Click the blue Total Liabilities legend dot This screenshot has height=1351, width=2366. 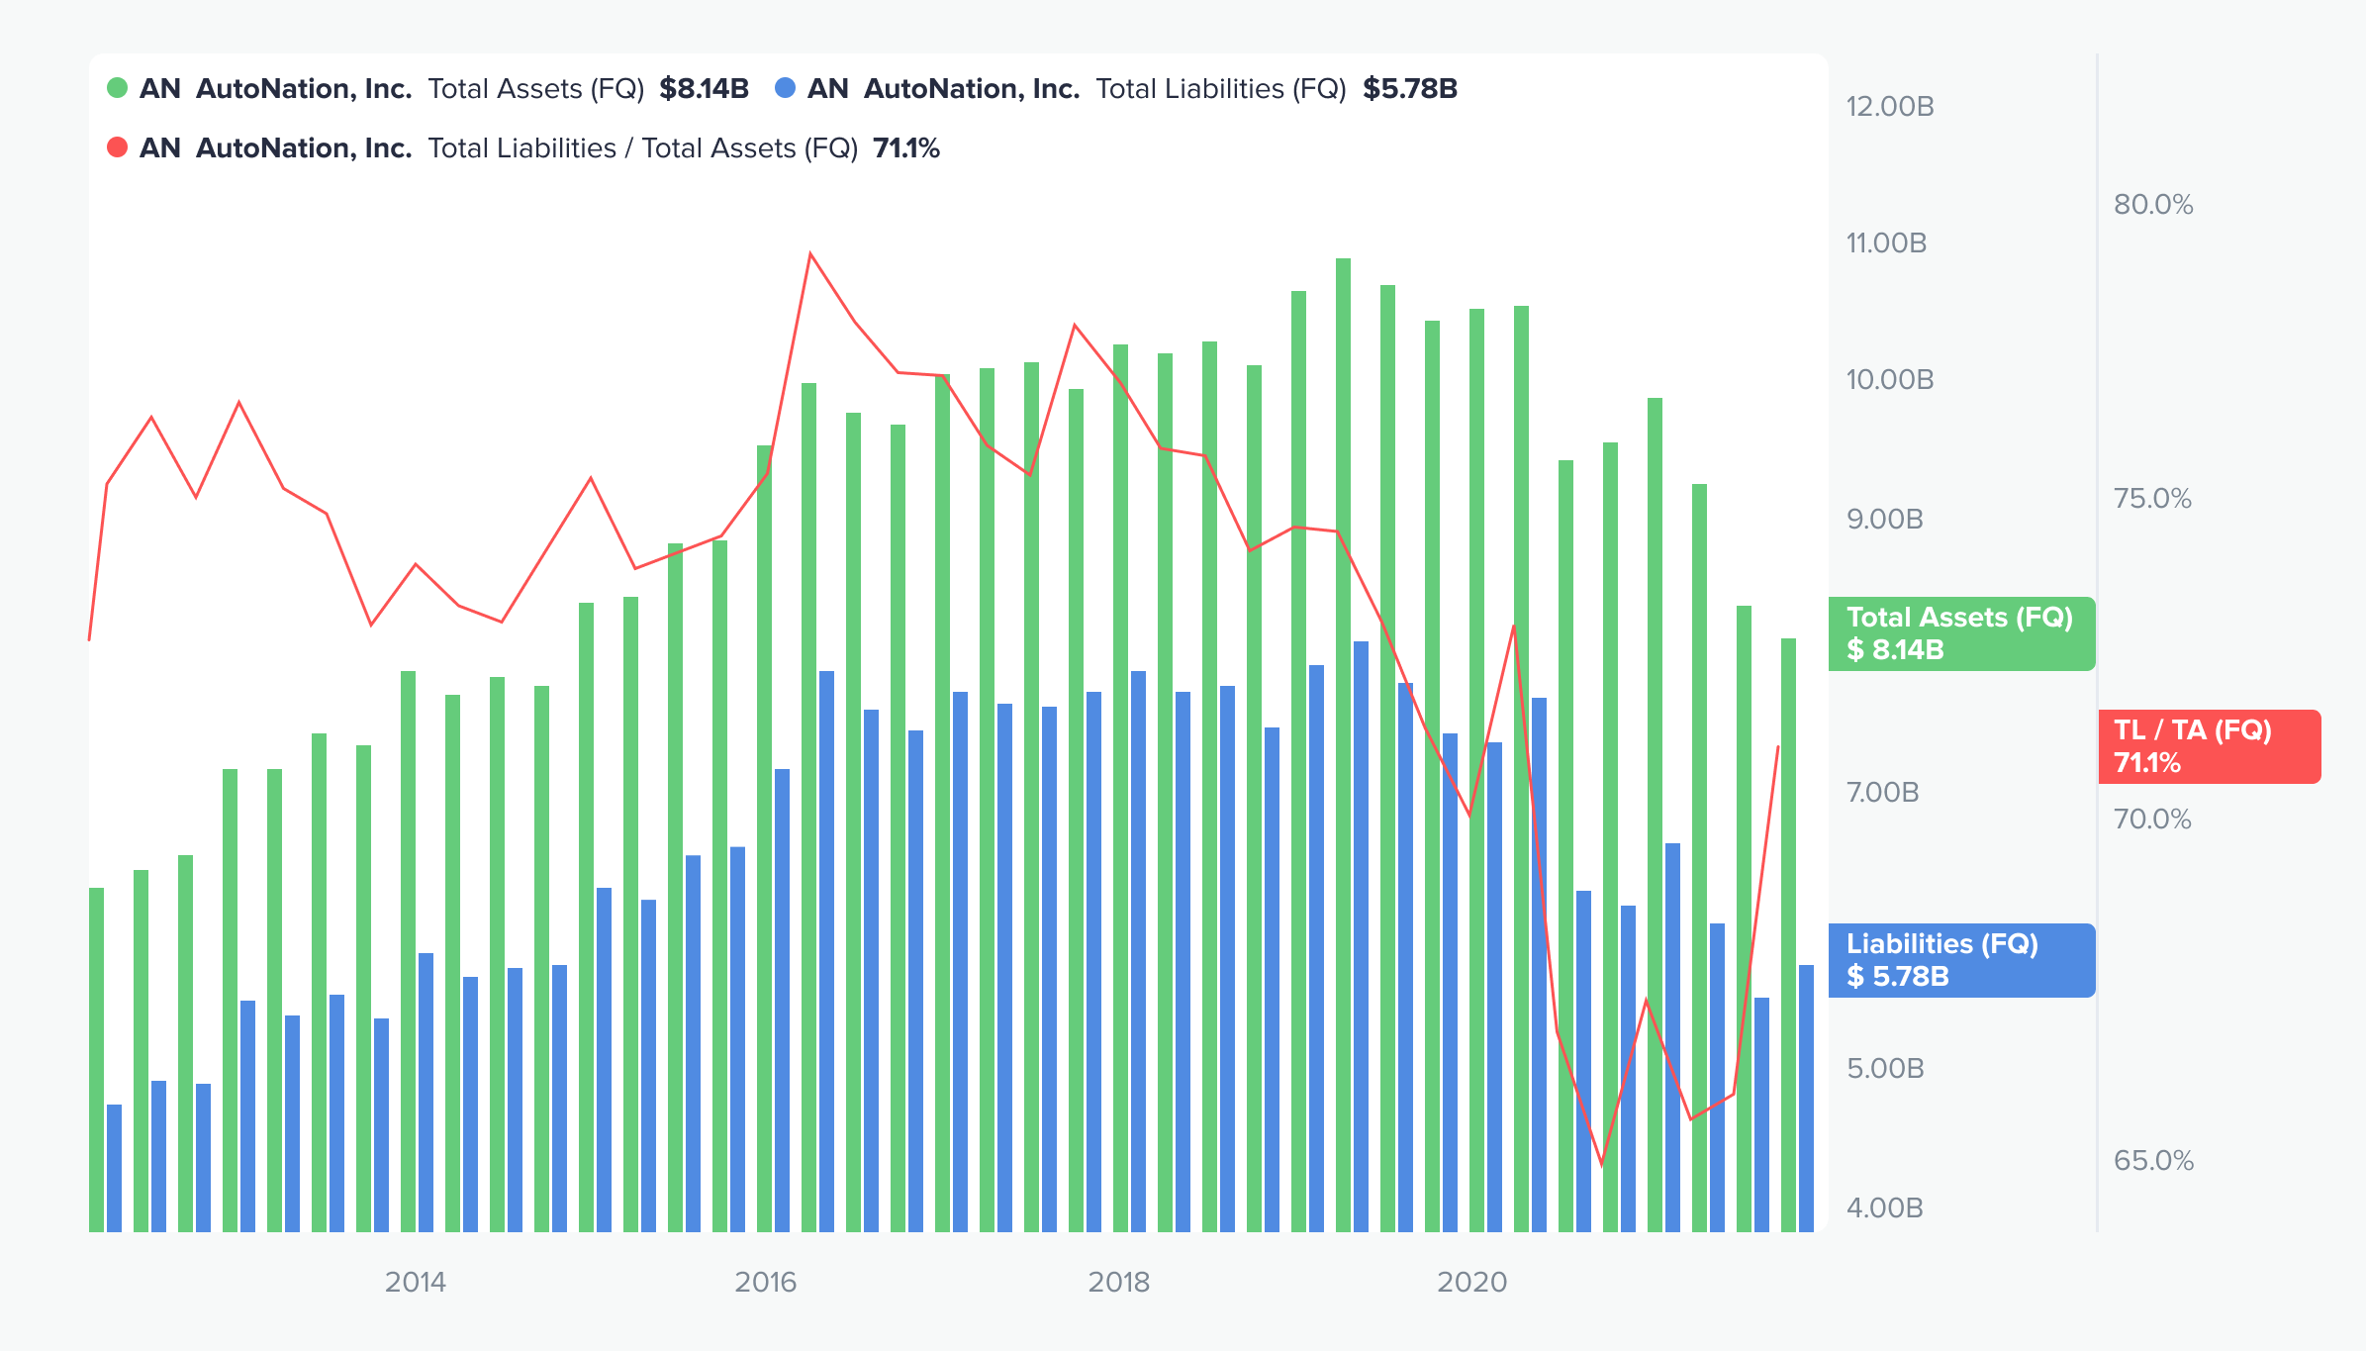785,88
